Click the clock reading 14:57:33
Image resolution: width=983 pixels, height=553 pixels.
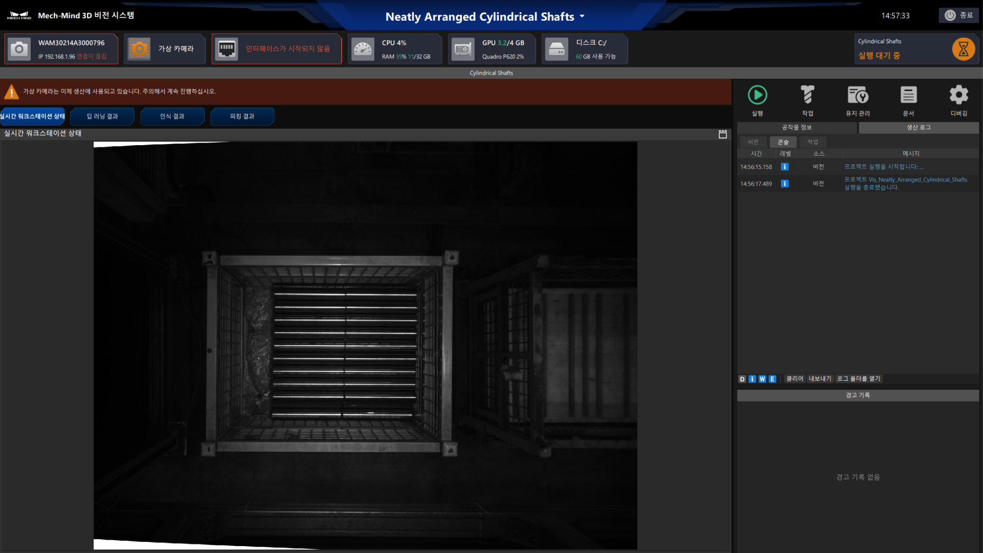[895, 16]
